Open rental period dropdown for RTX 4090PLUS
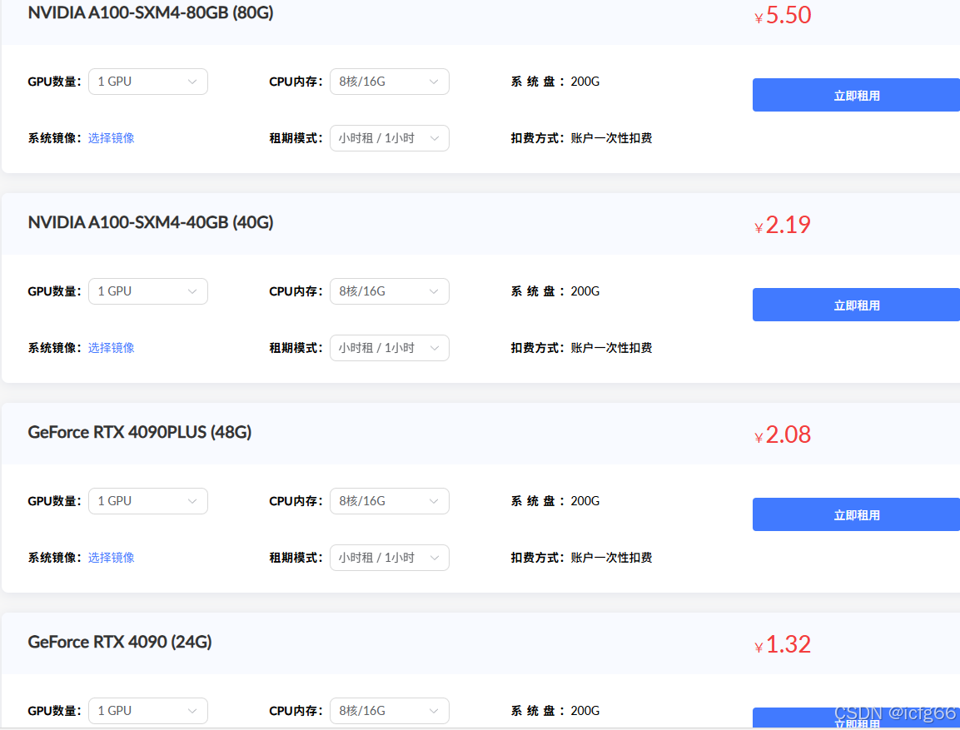The image size is (960, 730). coord(389,558)
